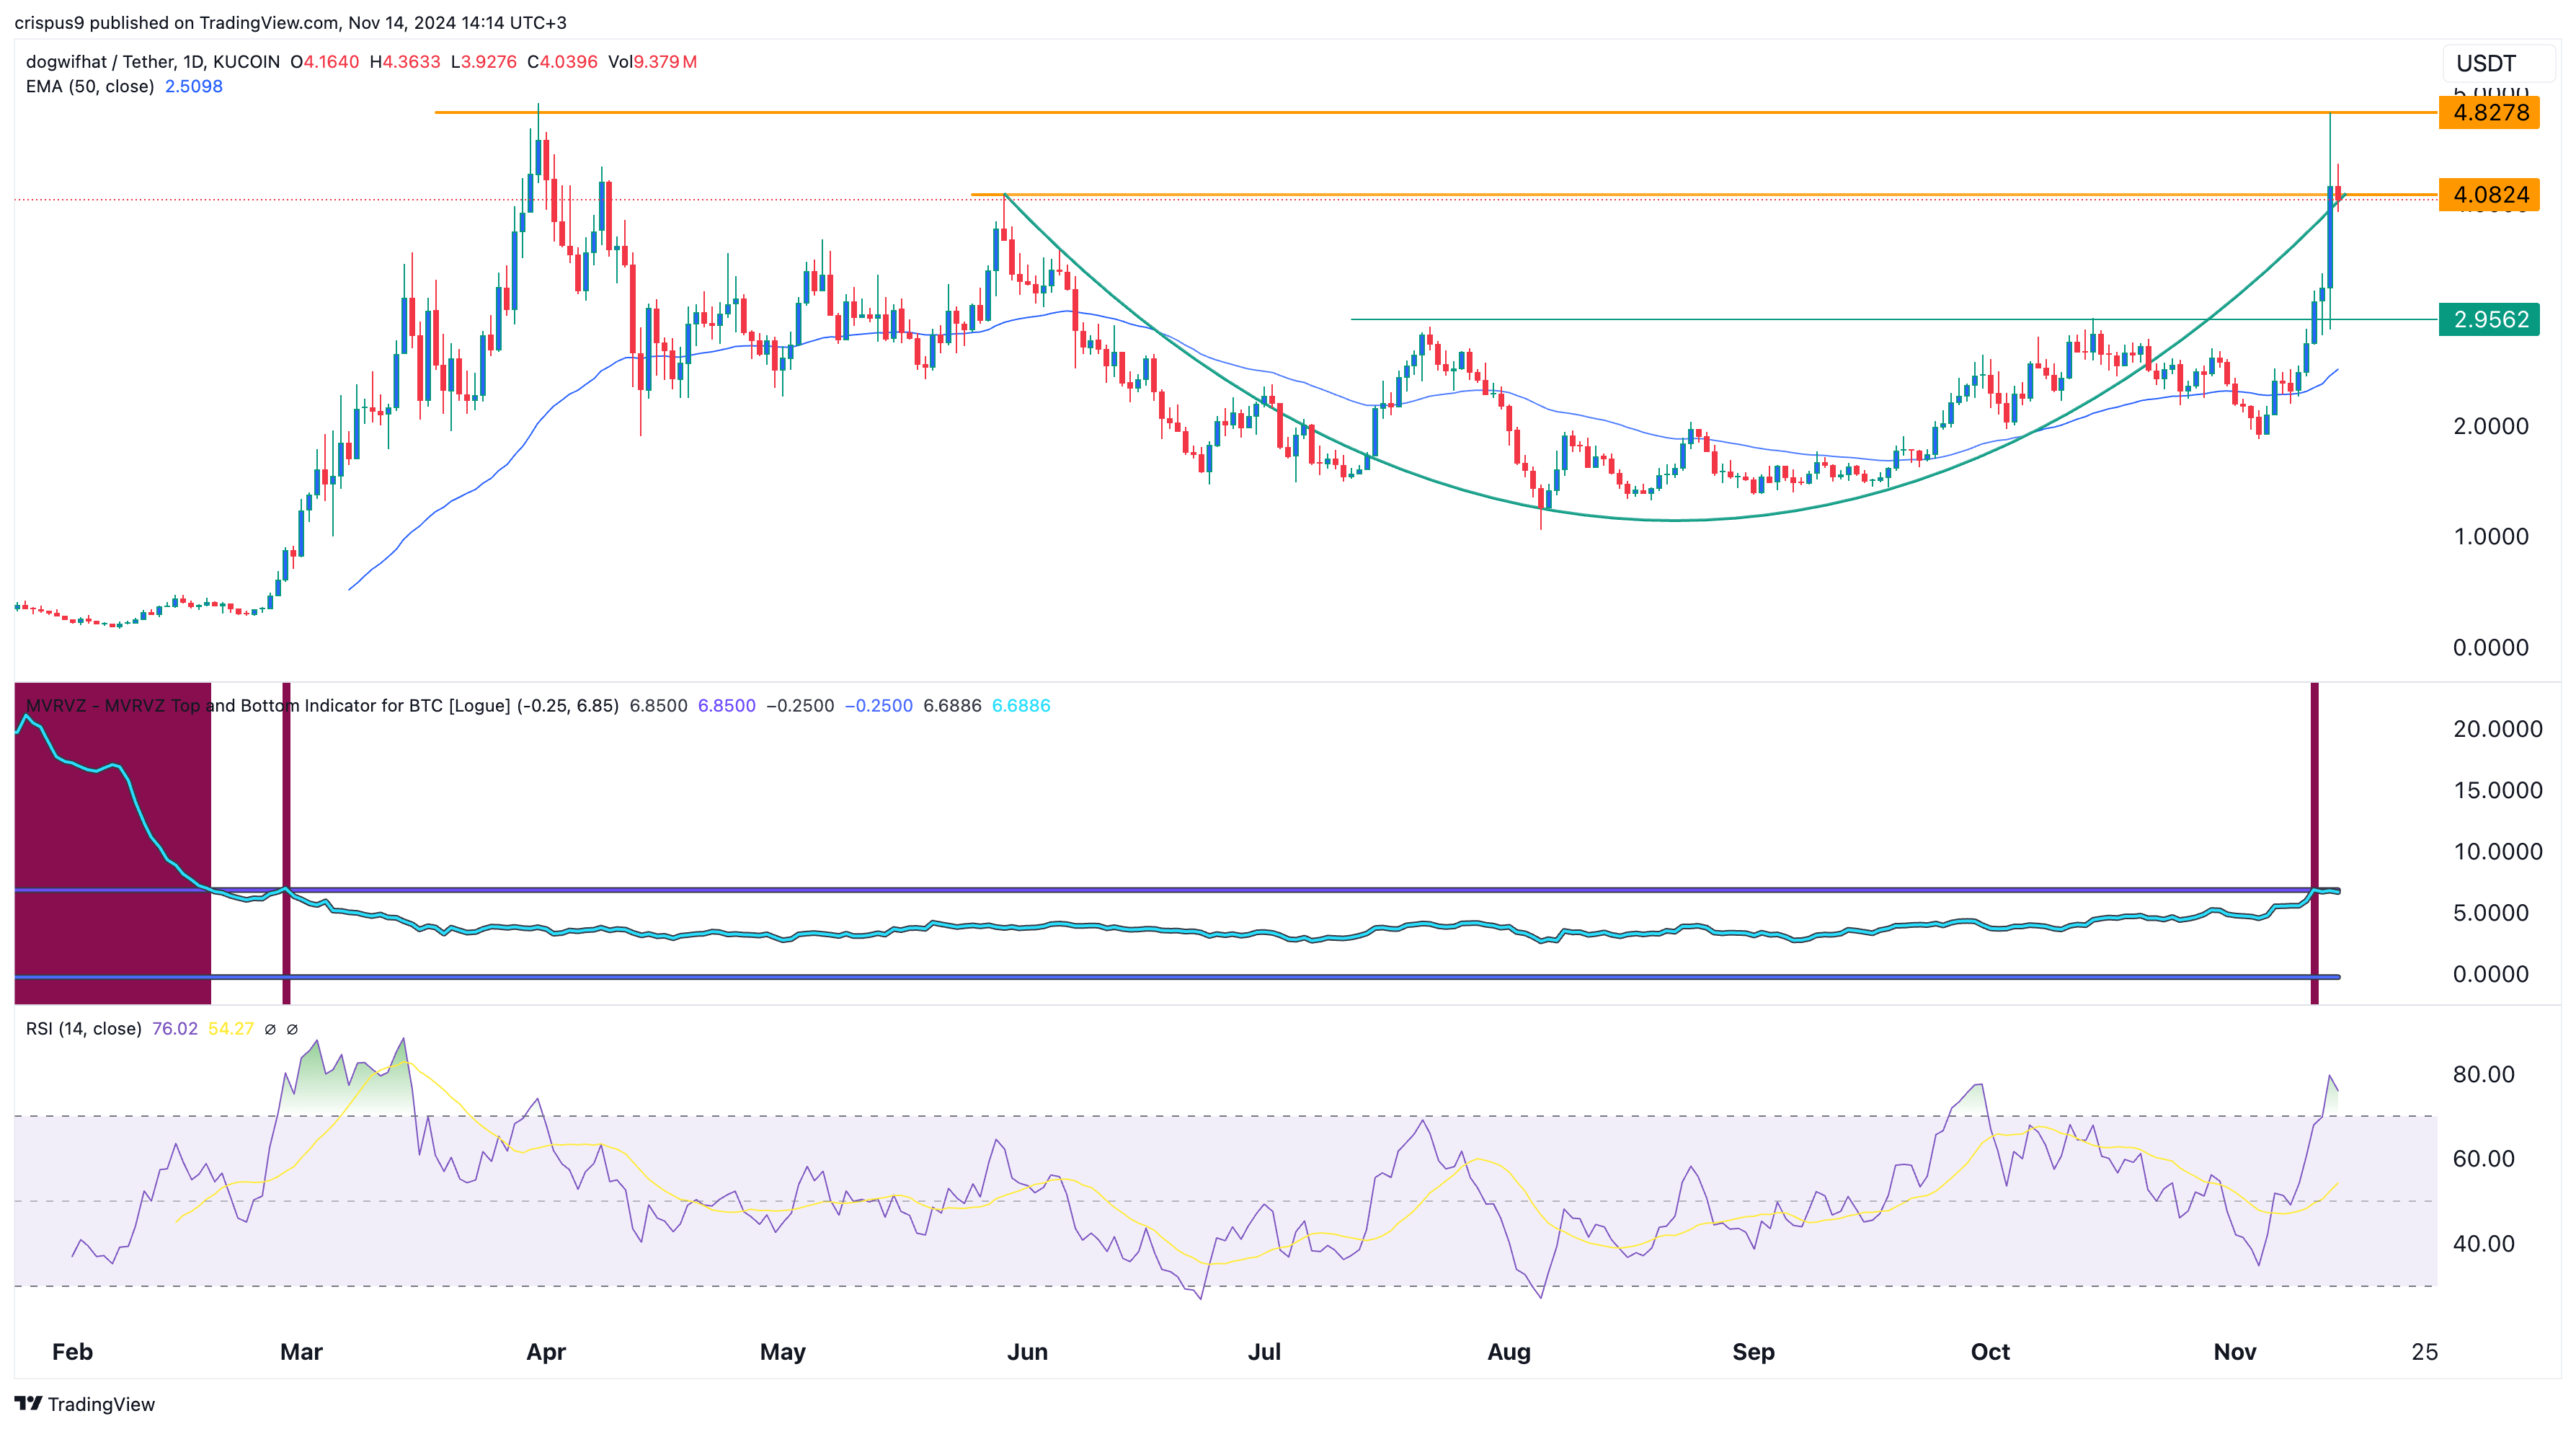Image resolution: width=2576 pixels, height=1429 pixels.
Task: Click the 25 date label on time axis
Action: [2424, 1352]
